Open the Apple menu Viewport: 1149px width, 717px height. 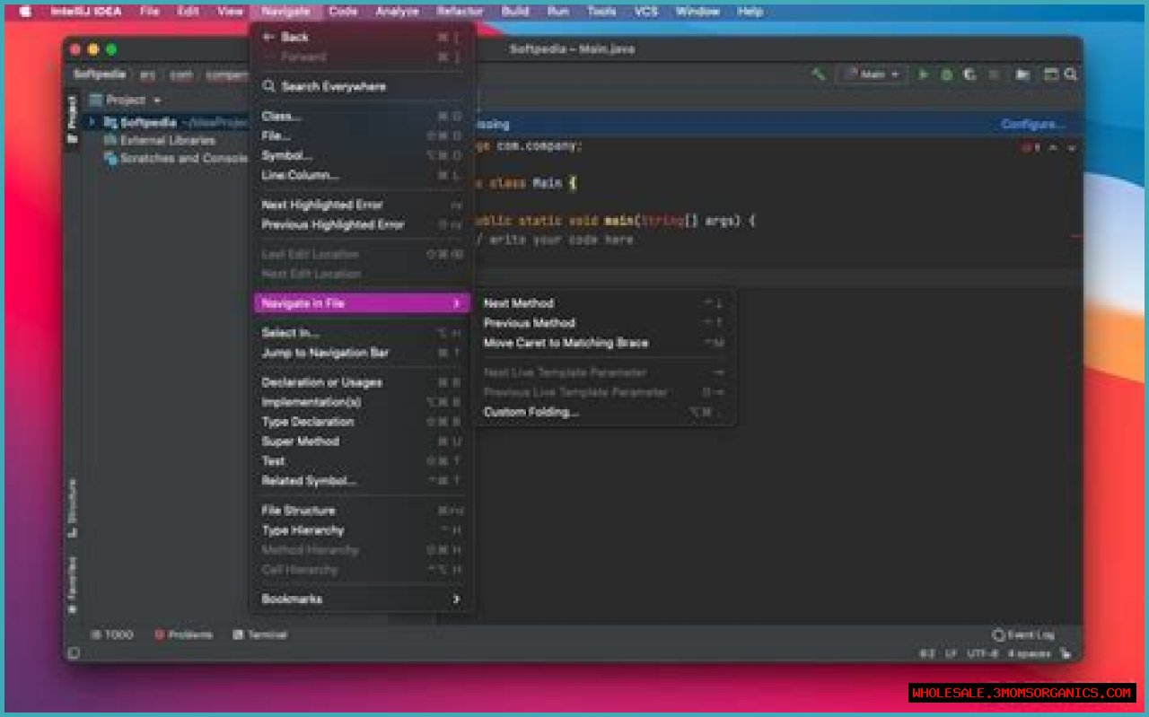tap(24, 12)
